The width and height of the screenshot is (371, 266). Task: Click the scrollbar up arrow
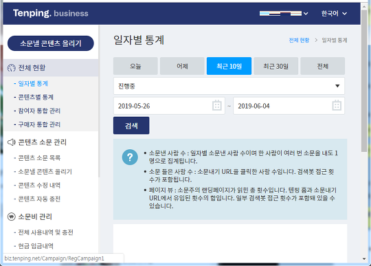coord(364,6)
